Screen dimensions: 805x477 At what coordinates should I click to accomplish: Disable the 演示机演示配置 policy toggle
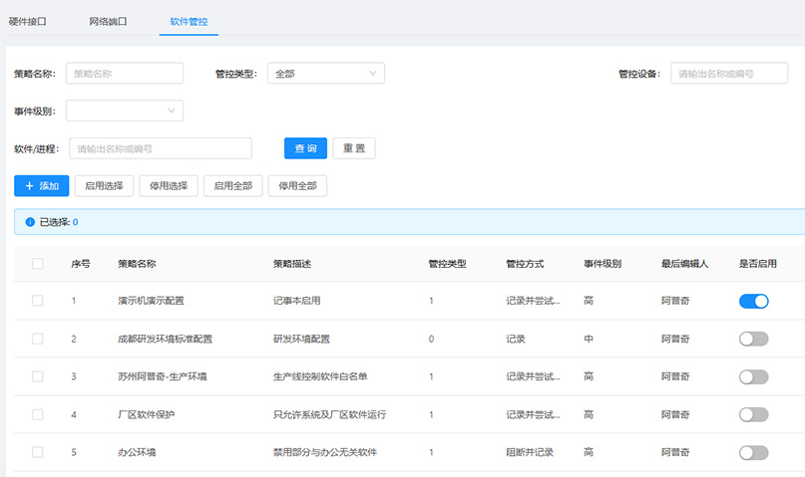(754, 301)
